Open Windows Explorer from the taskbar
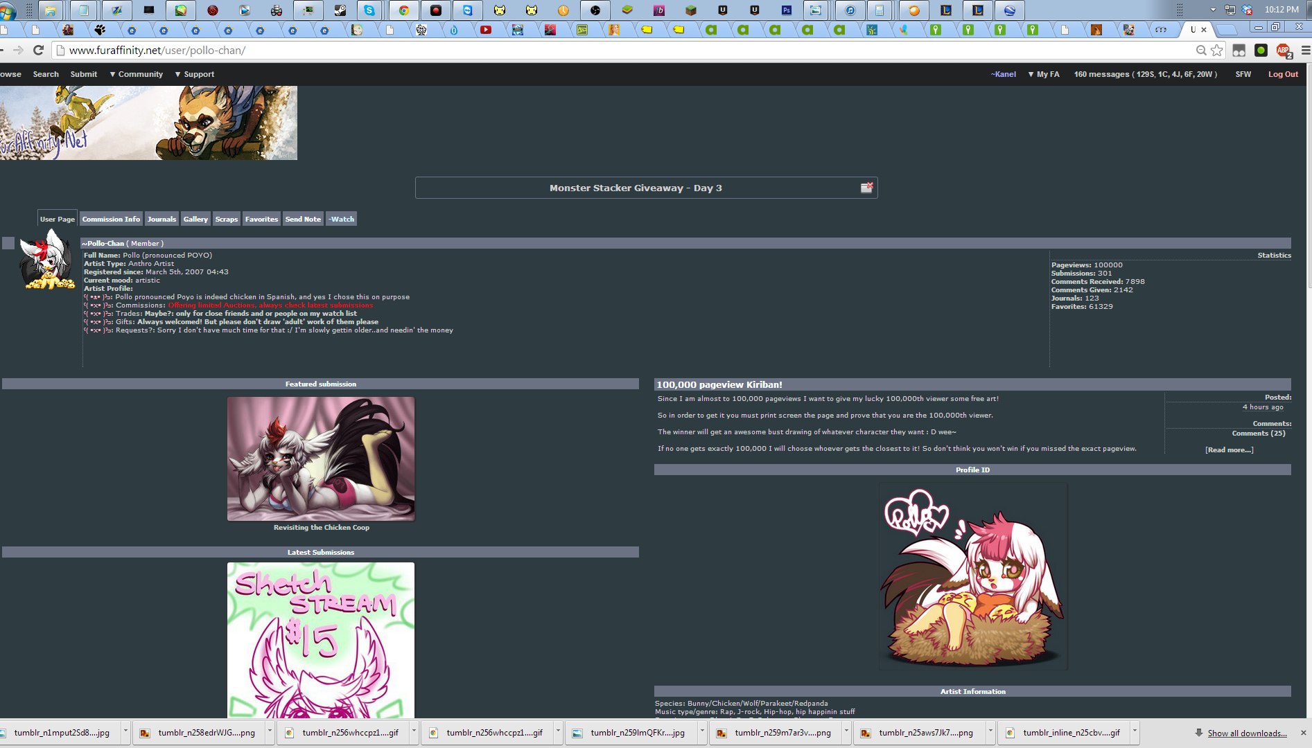 (51, 10)
